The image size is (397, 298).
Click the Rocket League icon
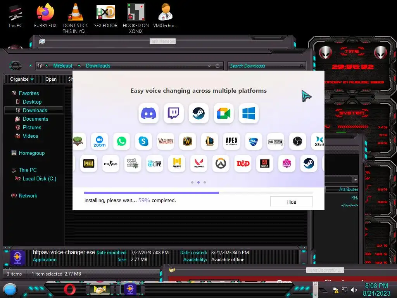254,141
